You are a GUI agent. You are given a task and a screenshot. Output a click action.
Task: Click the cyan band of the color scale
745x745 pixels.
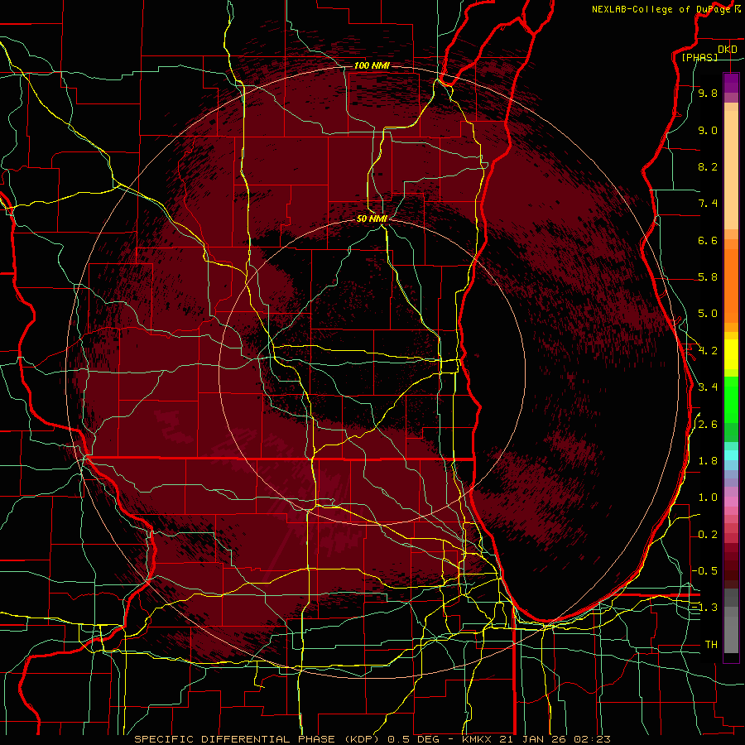pyautogui.click(x=731, y=455)
